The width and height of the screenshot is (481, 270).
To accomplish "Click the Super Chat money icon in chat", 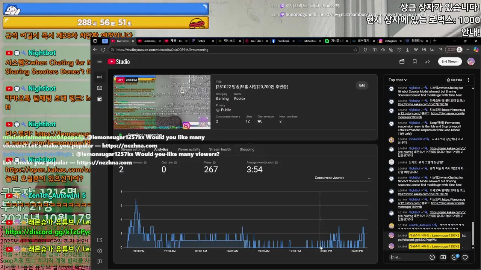I will click(x=443, y=257).
